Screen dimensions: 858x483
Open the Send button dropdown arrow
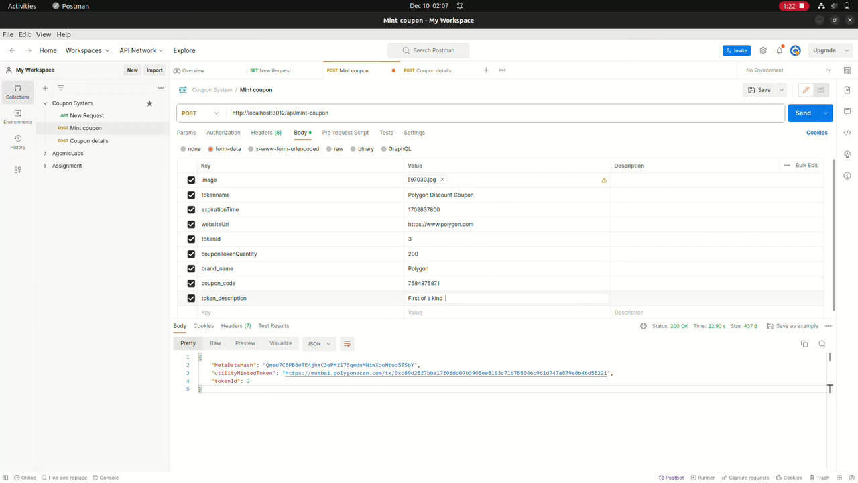coord(826,113)
